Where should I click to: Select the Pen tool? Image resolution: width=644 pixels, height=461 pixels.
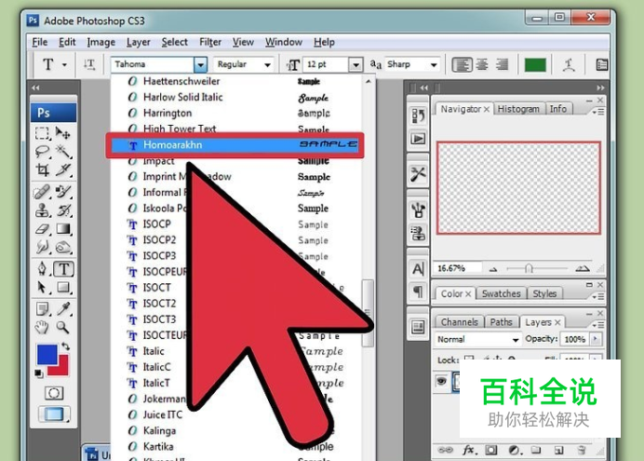coord(42,269)
